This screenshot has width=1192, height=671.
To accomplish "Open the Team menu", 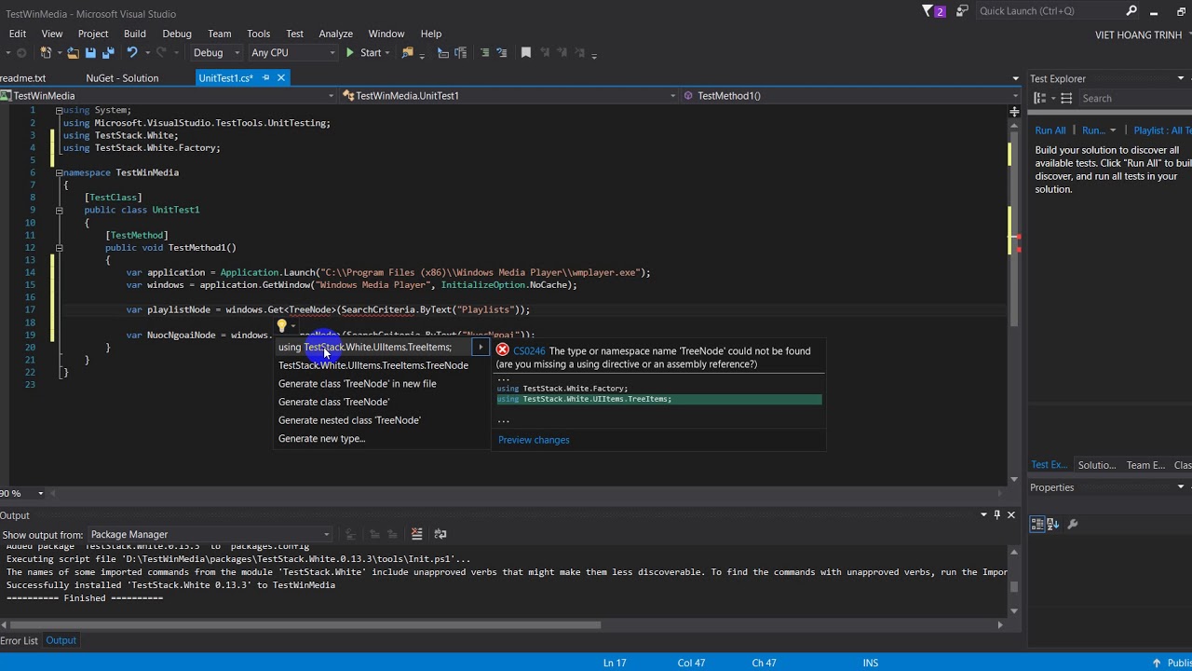I will point(220,34).
